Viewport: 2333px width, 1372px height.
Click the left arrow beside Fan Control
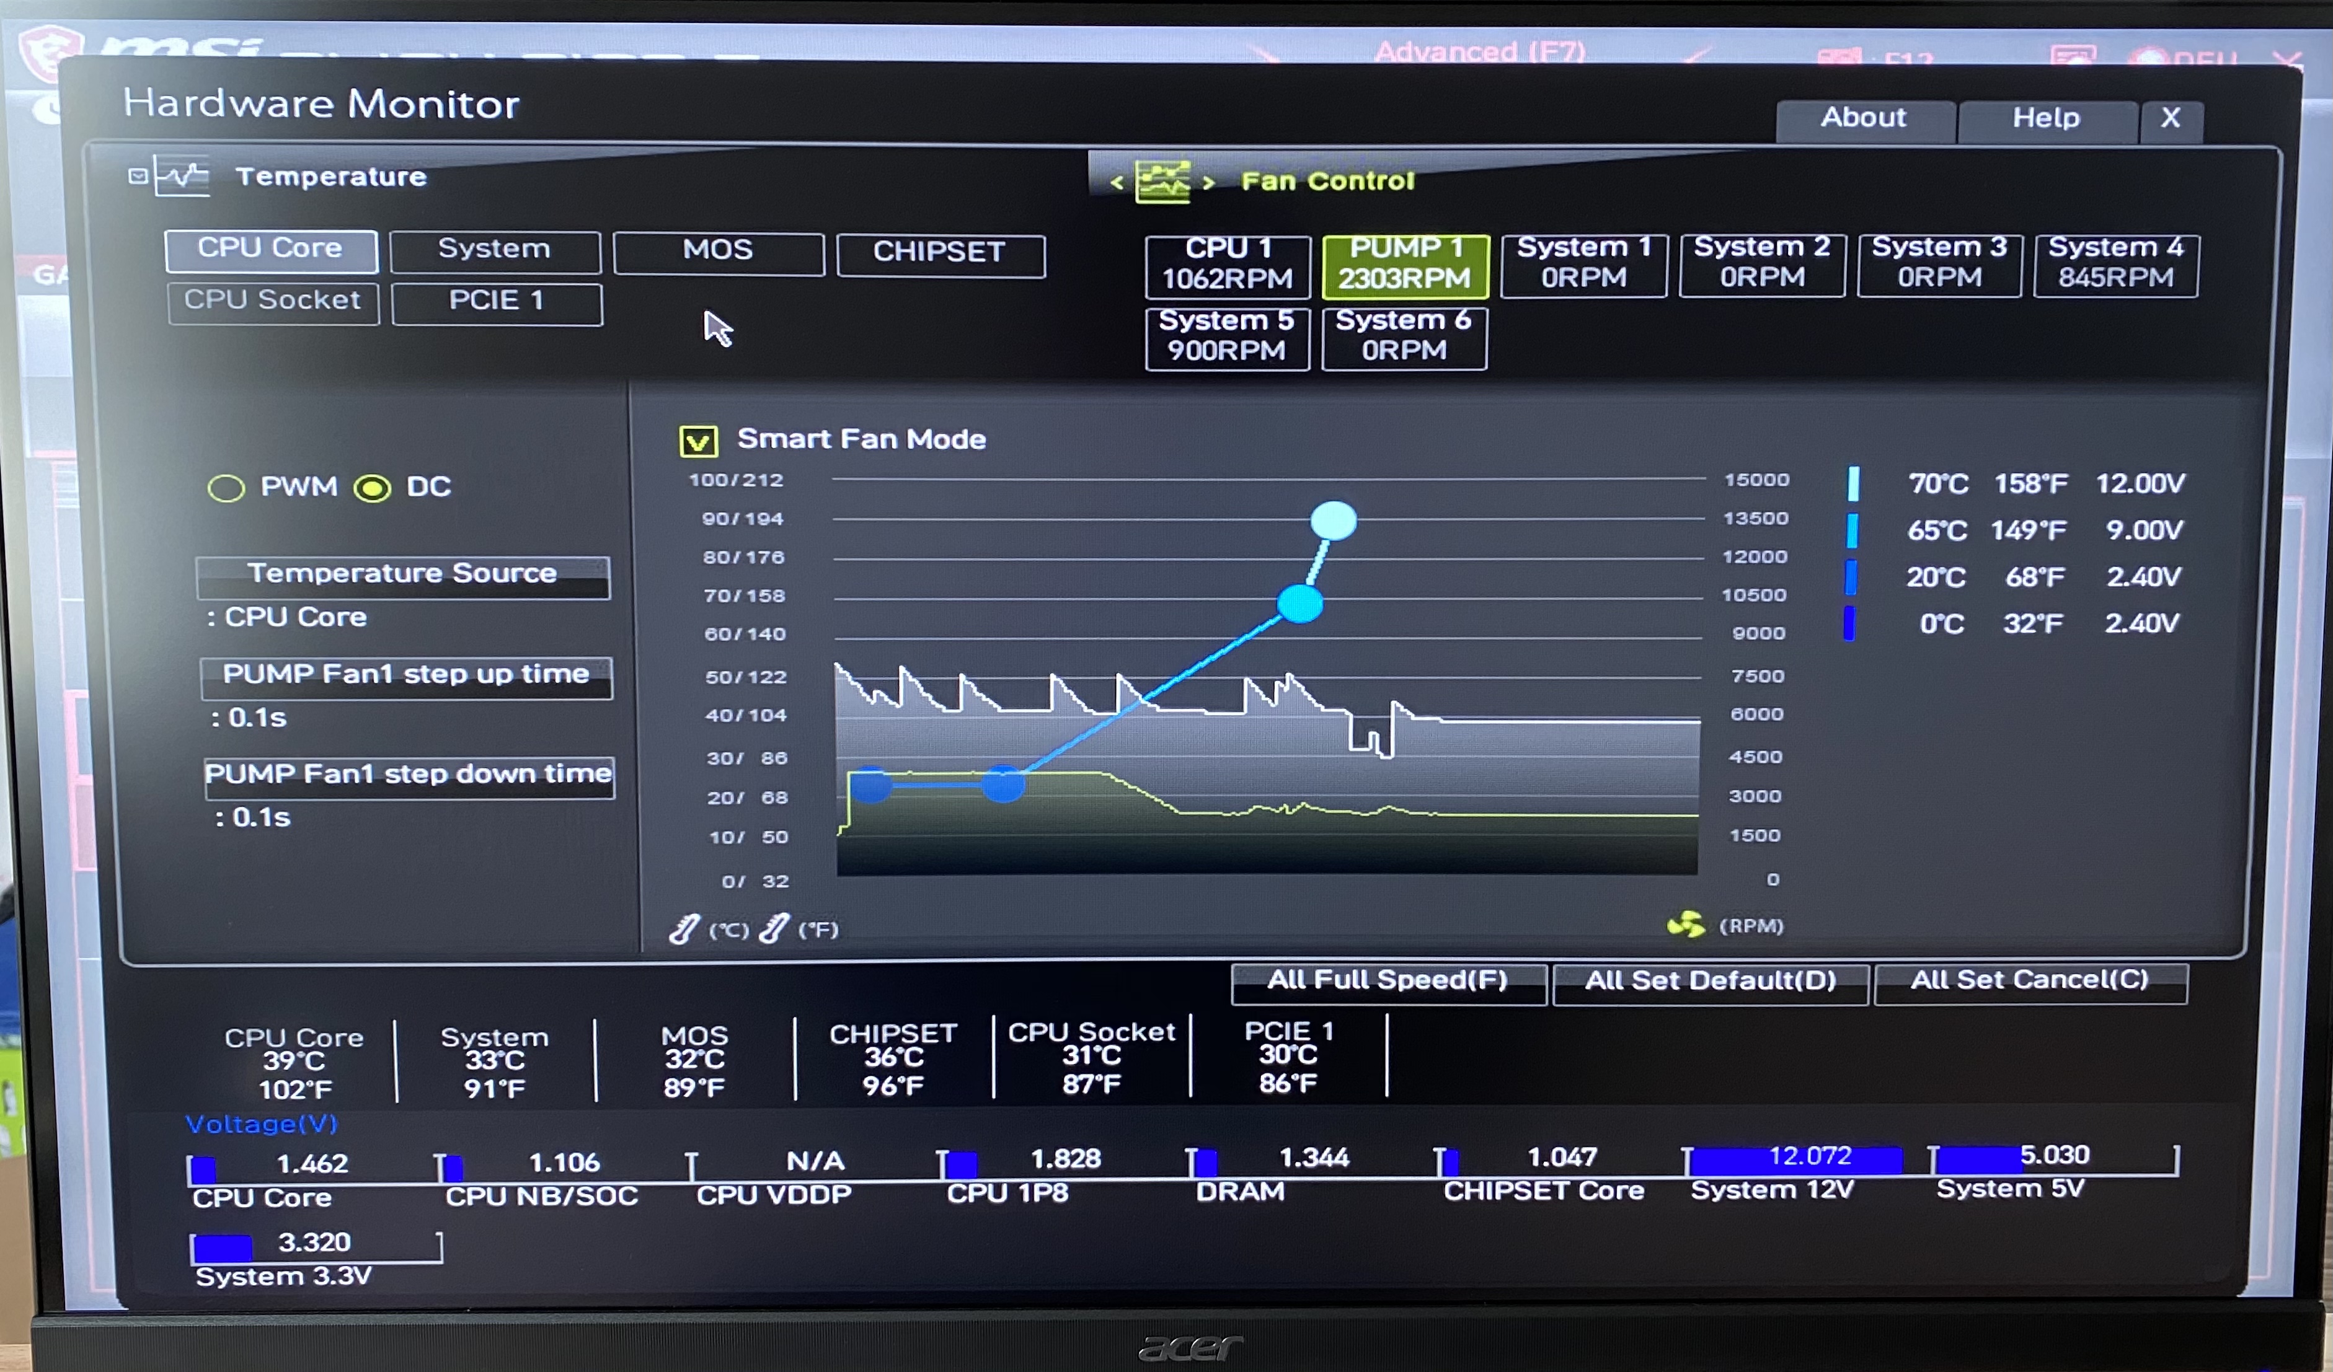click(x=1117, y=182)
